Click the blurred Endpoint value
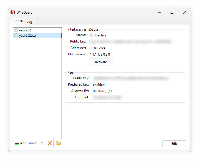200x162 pixels. pyautogui.click(x=107, y=97)
